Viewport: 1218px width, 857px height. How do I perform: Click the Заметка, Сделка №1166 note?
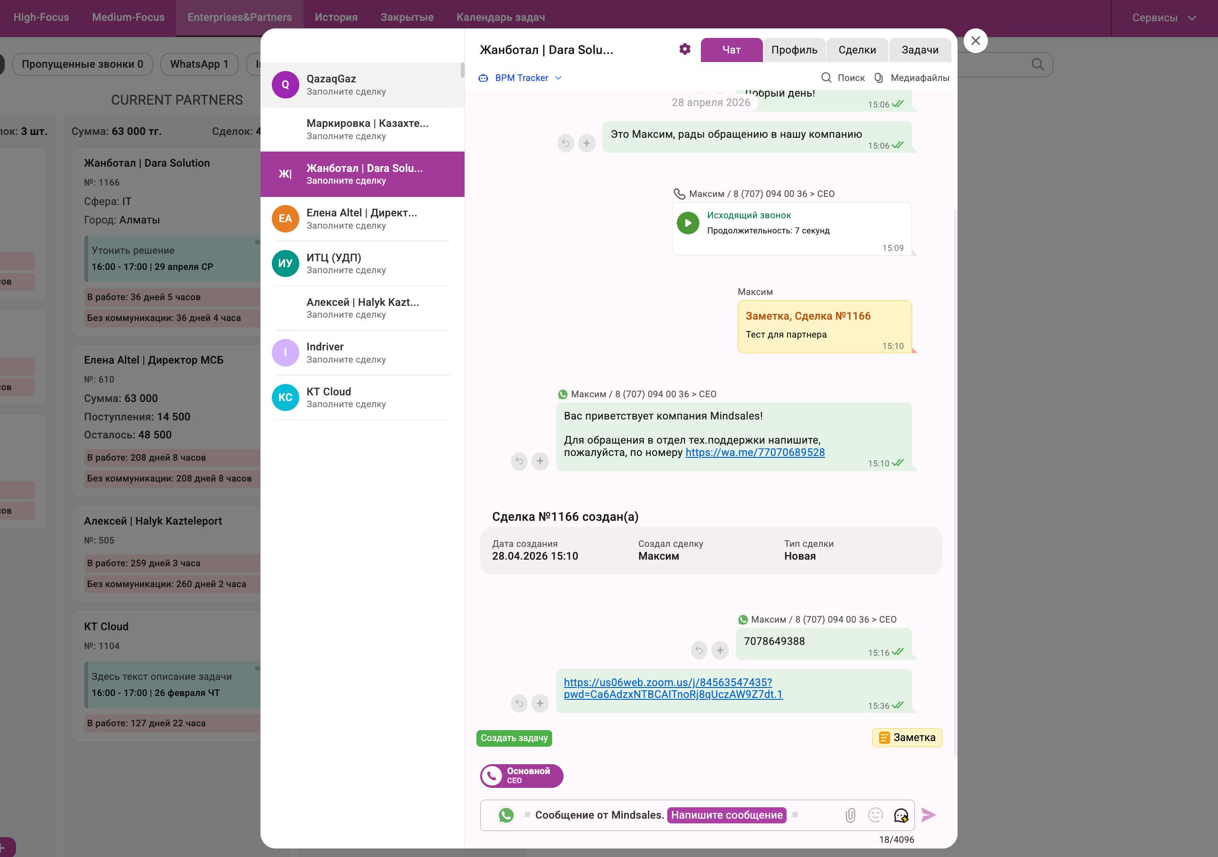(x=824, y=327)
